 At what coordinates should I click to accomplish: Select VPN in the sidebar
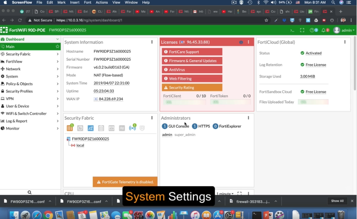pos(10,99)
